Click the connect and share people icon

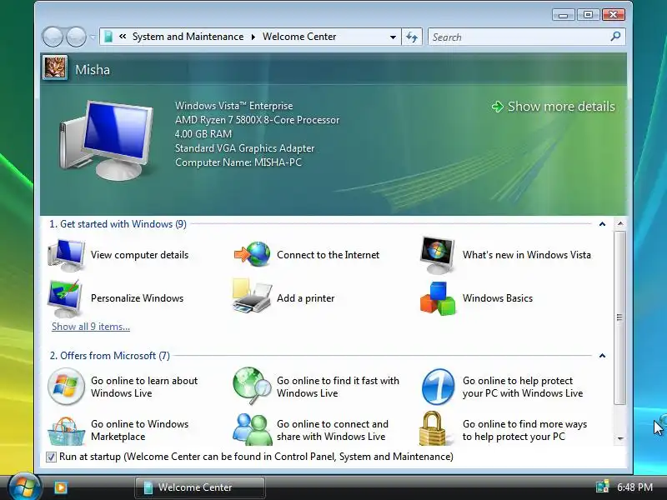[252, 429]
